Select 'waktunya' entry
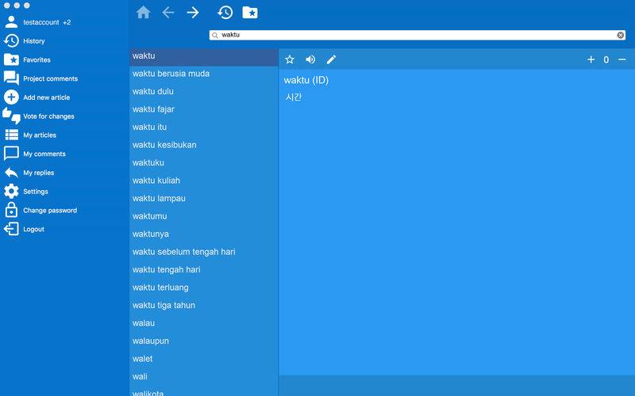Image resolution: width=635 pixels, height=396 pixels. click(204, 234)
